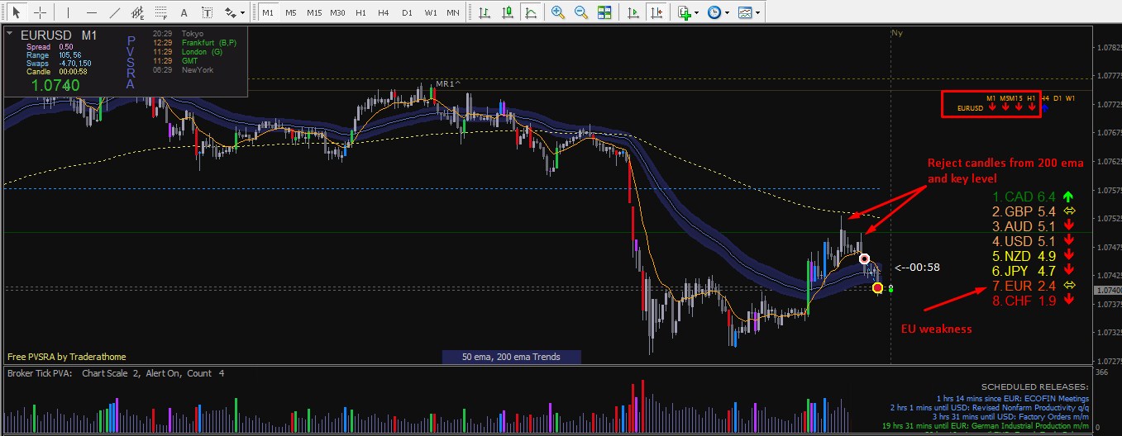Click the 'Revised Nonfarm Productivity q/q' release line
This screenshot has width=1122, height=436.
(x=991, y=408)
